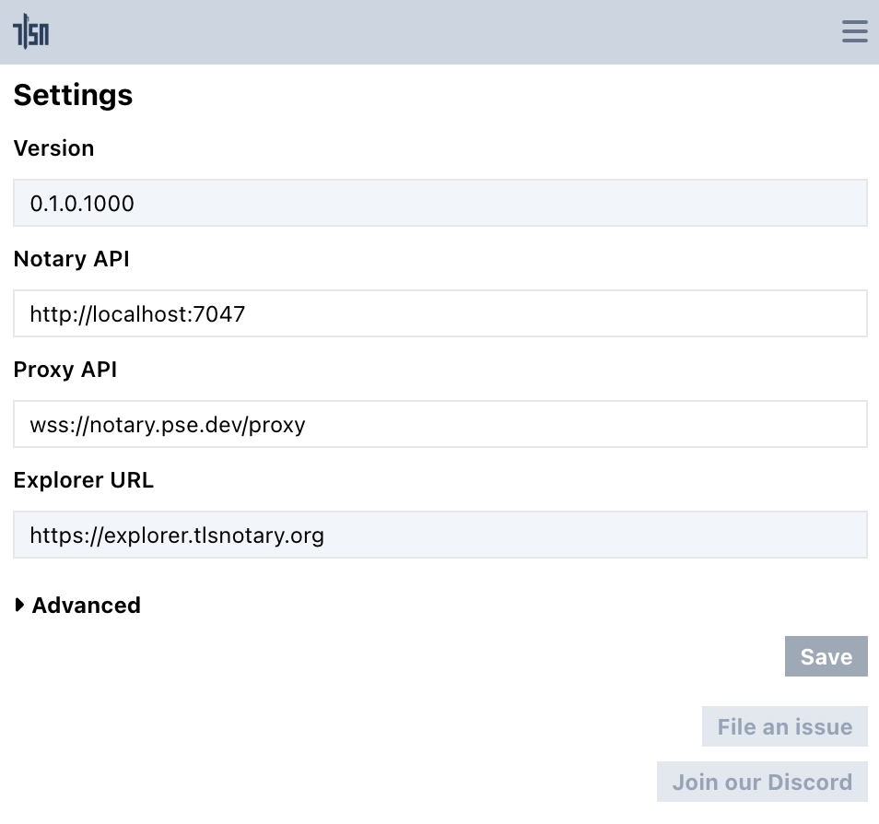879x824 pixels.
Task: Click the Explorer URL field
Action: tap(440, 535)
